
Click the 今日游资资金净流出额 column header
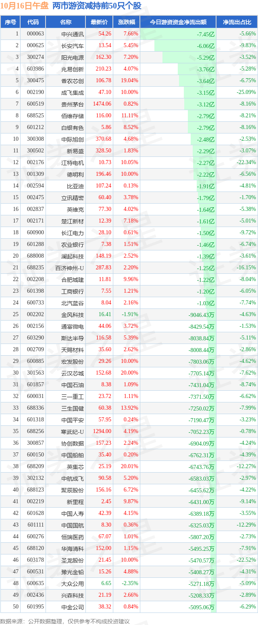pos(178,22)
